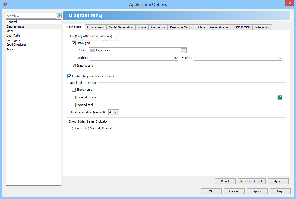The height and width of the screenshot is (199, 296).
Task: Select the No radio button
Action: pos(87,128)
